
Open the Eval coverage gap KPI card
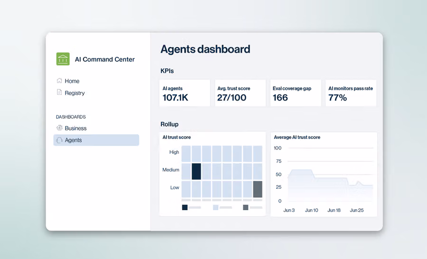click(x=296, y=93)
